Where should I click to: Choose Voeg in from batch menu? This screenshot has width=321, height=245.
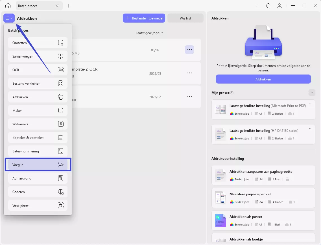tap(38, 165)
